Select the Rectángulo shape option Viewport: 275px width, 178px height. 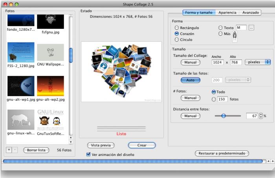(177, 28)
